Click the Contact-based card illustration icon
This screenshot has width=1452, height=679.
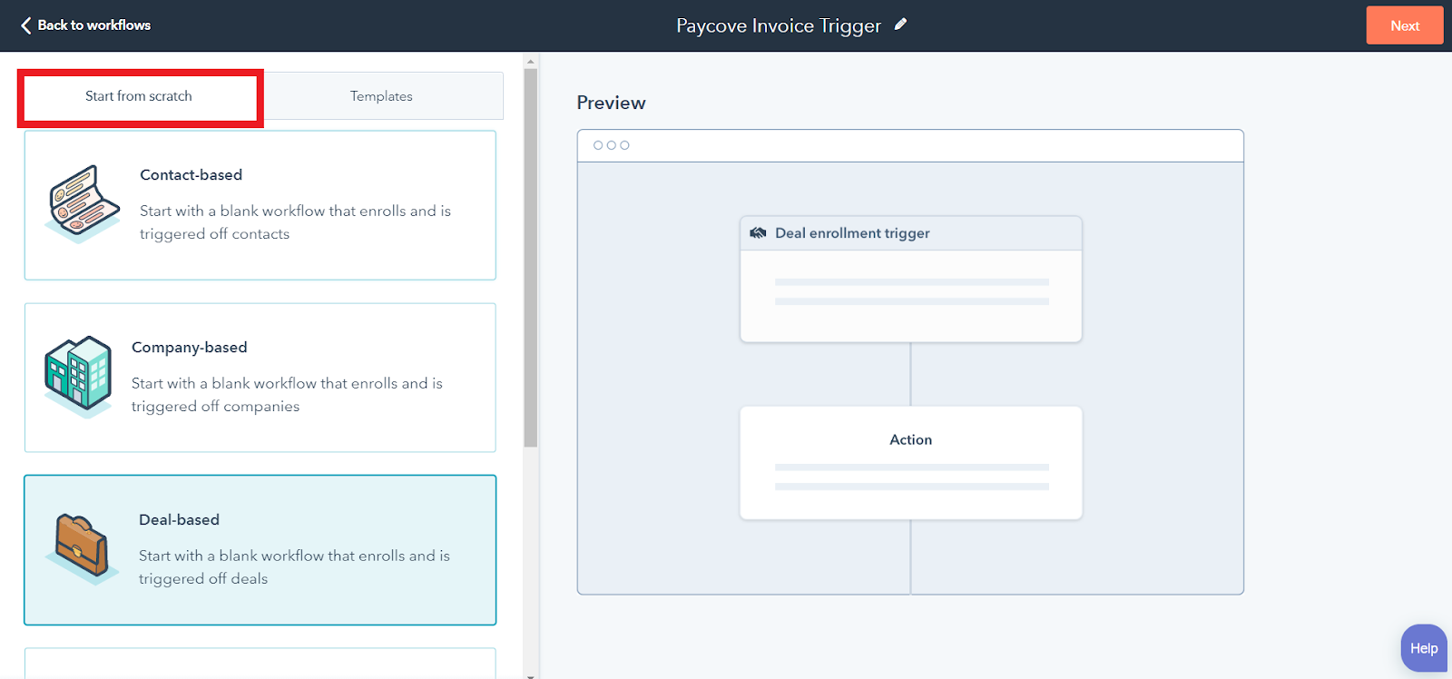[x=82, y=204]
